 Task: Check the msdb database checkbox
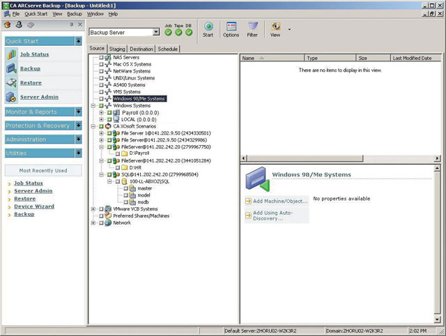click(125, 202)
